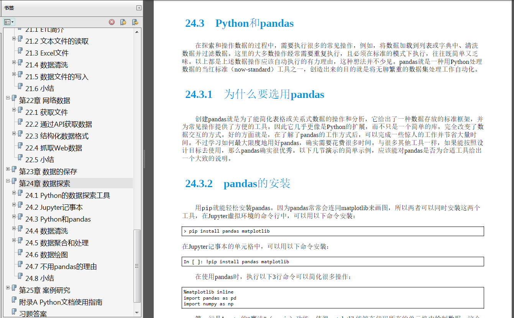Jump to 22.2 通过API获取数据
Image resolution: width=514 pixels, height=318 pixels.
pos(59,124)
